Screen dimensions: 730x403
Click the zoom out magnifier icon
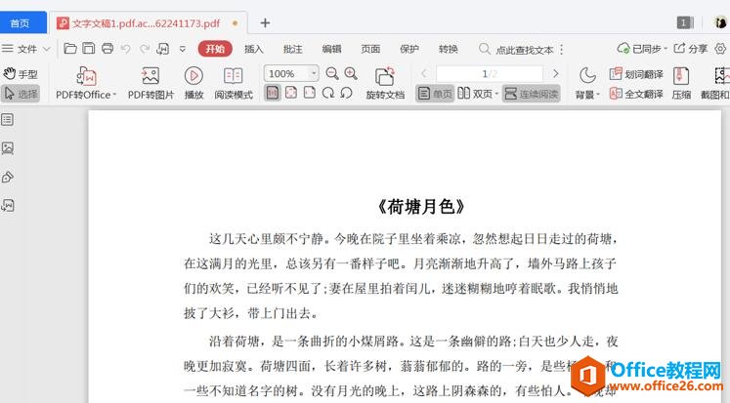pyautogui.click(x=332, y=73)
